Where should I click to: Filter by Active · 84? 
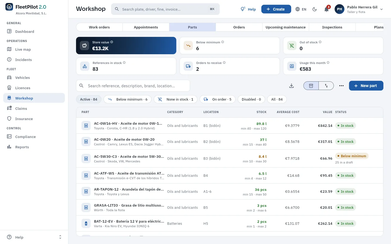(89, 99)
